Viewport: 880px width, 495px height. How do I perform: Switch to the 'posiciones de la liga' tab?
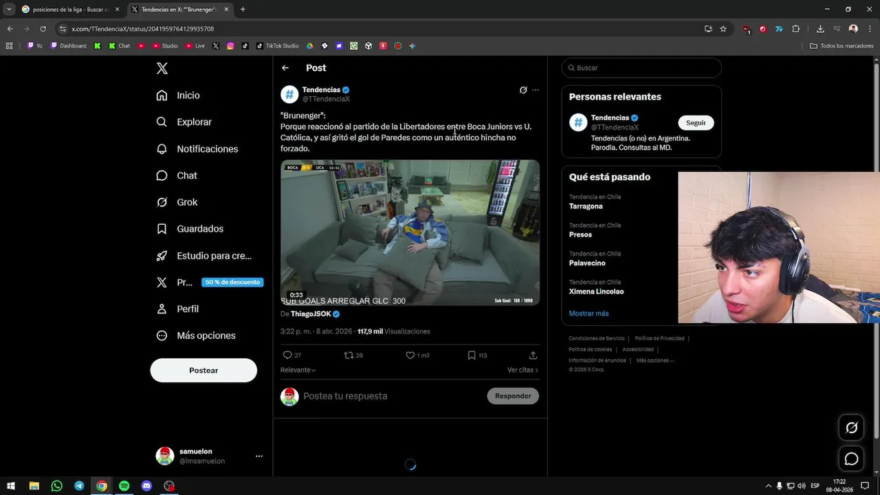point(70,10)
